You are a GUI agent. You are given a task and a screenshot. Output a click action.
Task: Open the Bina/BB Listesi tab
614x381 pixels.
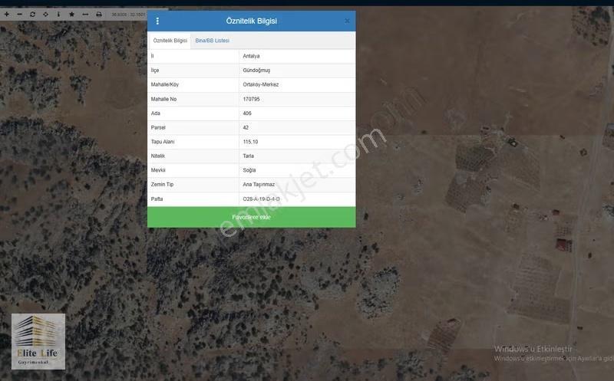click(x=213, y=41)
